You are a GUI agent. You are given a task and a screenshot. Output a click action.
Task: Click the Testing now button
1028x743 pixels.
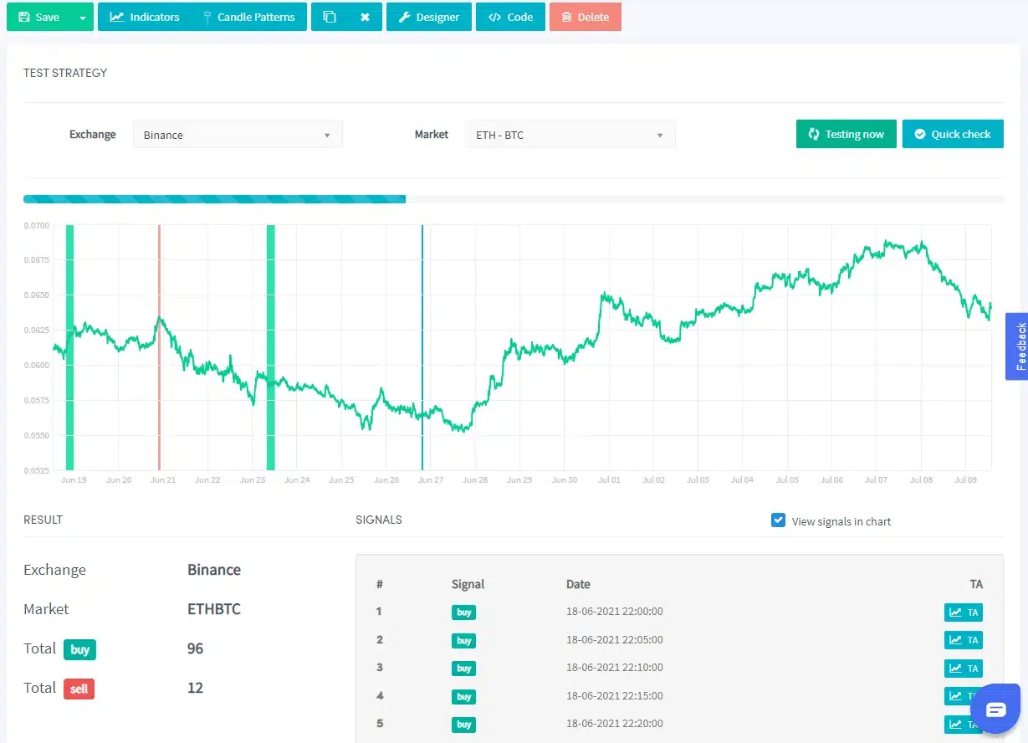(846, 134)
